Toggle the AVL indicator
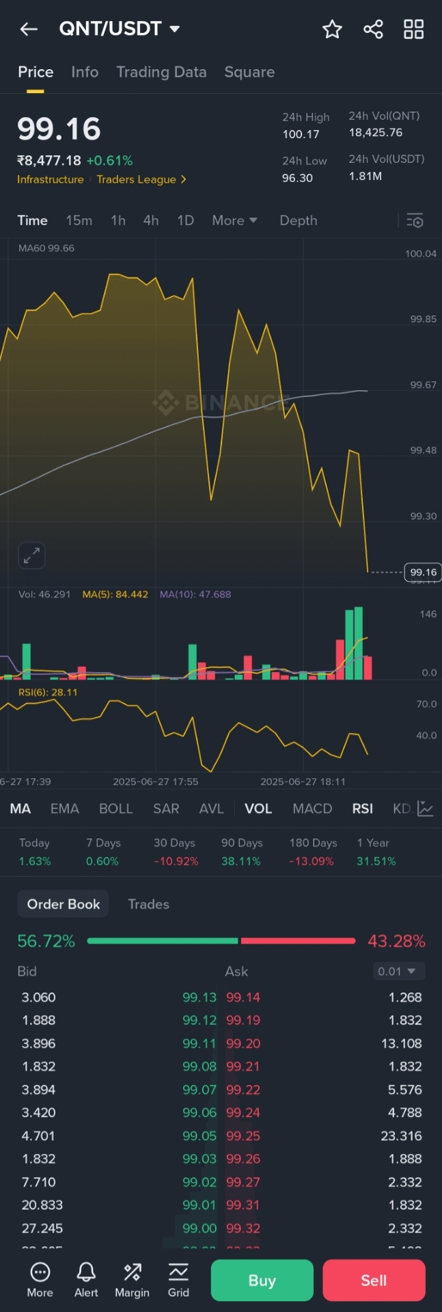The image size is (442, 1312). pyautogui.click(x=211, y=808)
